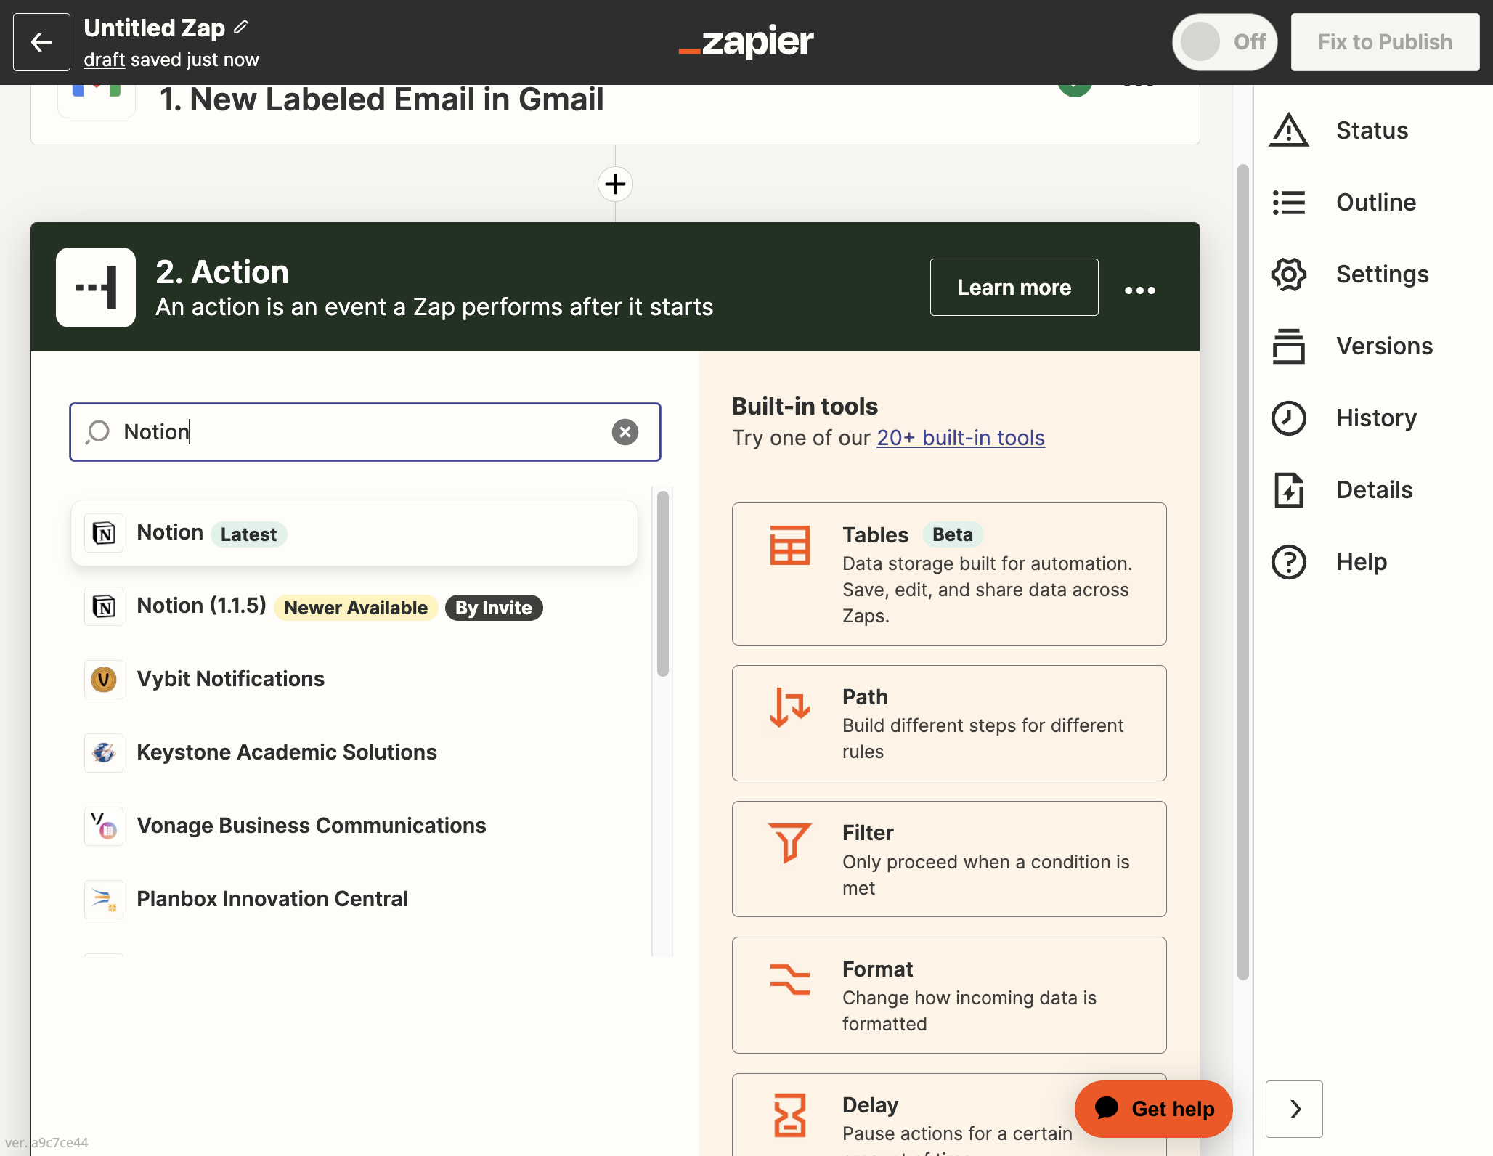The height and width of the screenshot is (1156, 1493).
Task: Click the Delay hourglass icon
Action: click(x=789, y=1115)
